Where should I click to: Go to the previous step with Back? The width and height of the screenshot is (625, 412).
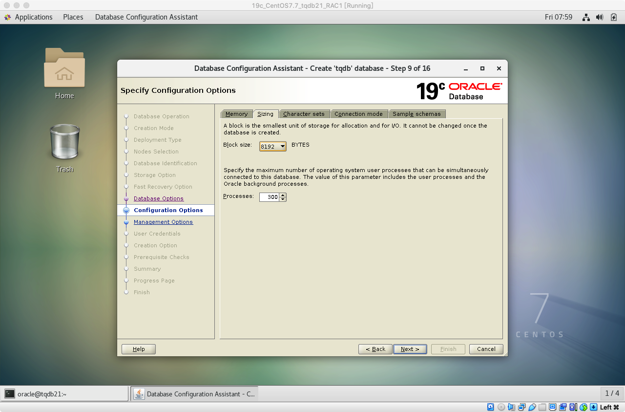(375, 349)
